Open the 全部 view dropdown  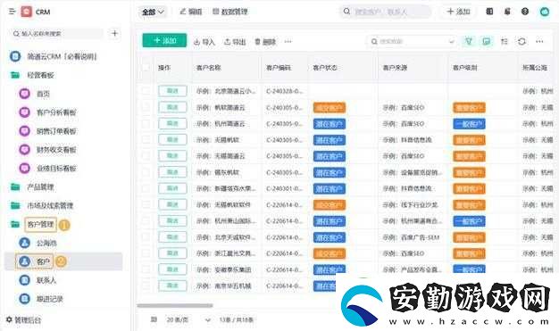point(153,12)
